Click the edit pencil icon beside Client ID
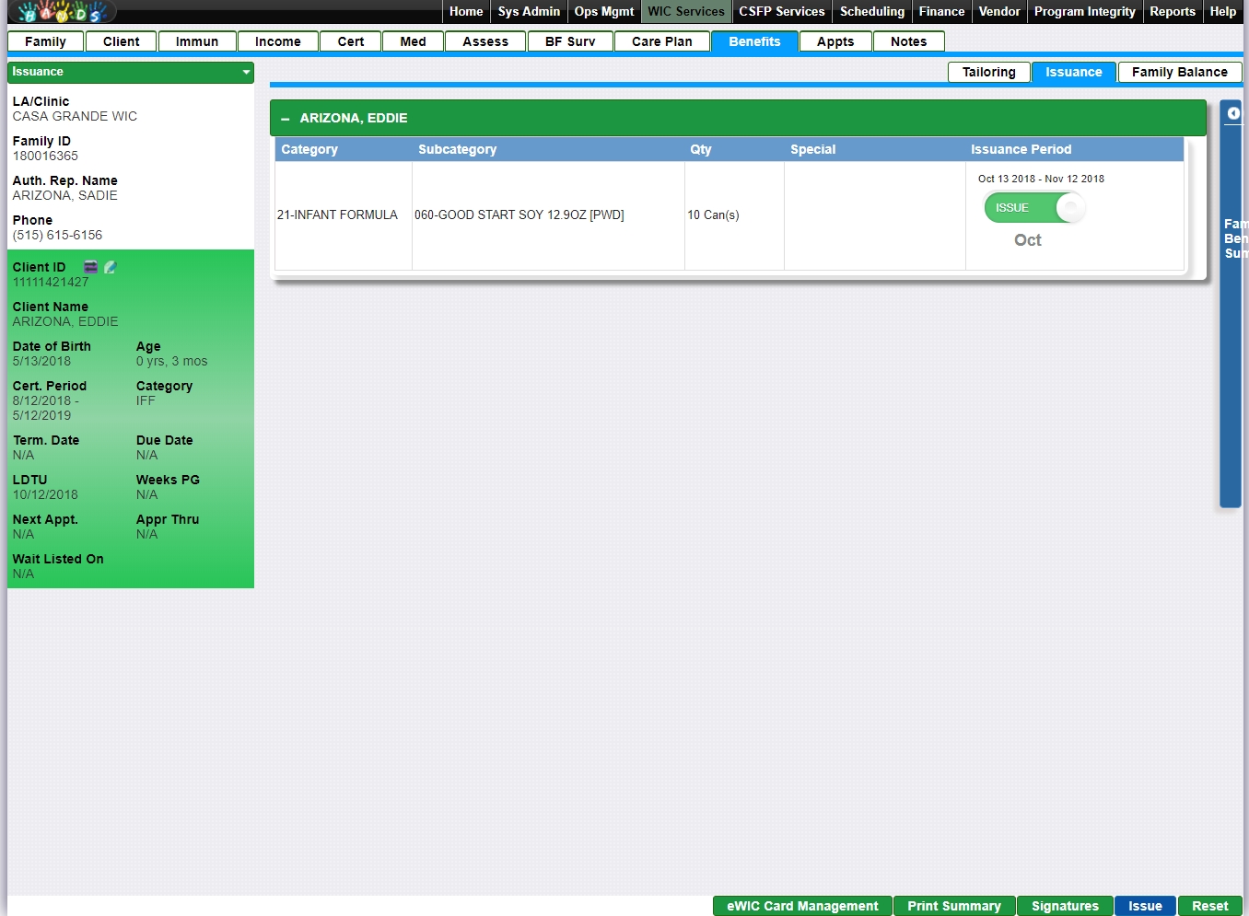1249x916 pixels. 111,267
